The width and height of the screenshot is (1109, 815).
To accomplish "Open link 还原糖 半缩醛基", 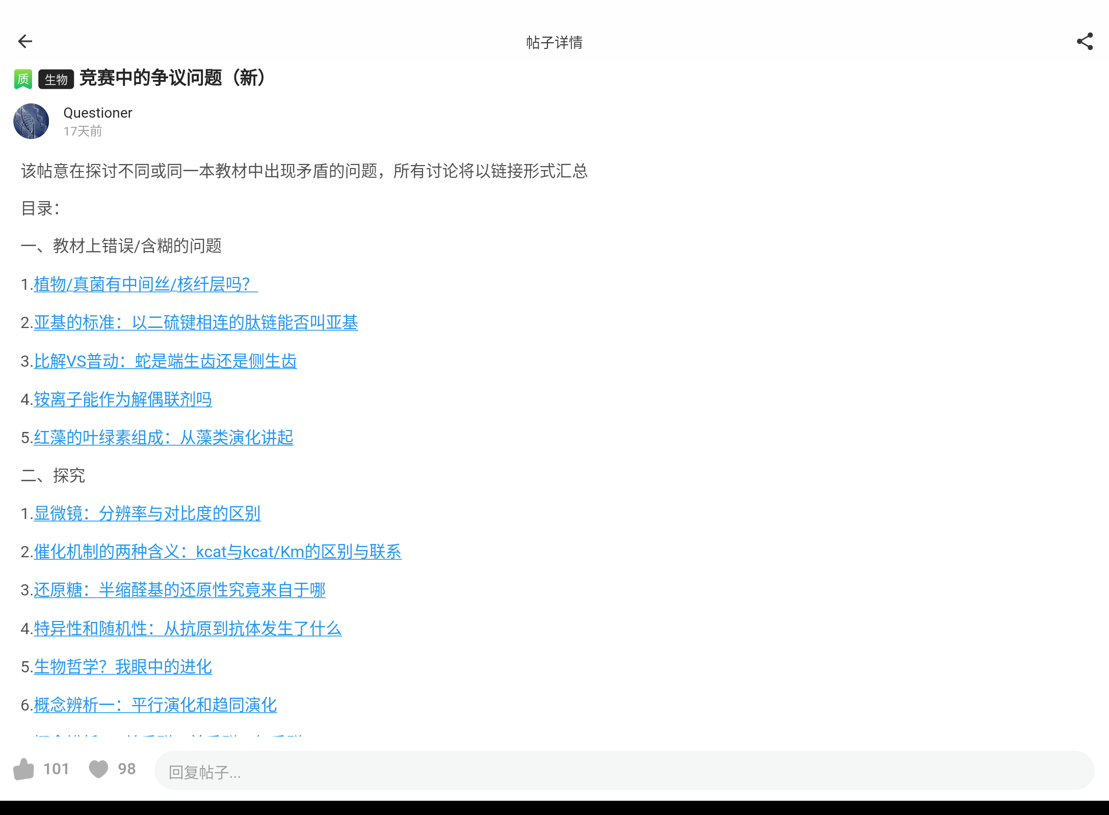I will click(179, 590).
